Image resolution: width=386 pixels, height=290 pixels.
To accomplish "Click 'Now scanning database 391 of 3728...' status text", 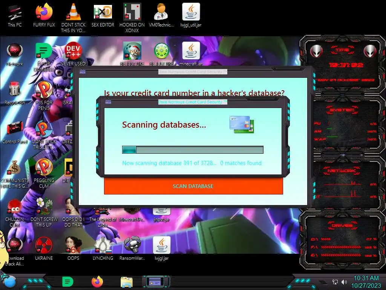I will coord(169,163).
